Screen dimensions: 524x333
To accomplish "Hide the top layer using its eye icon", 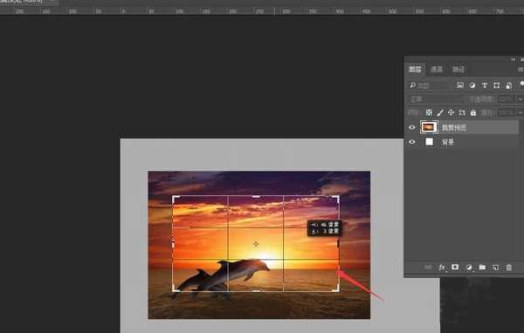I will coord(411,127).
